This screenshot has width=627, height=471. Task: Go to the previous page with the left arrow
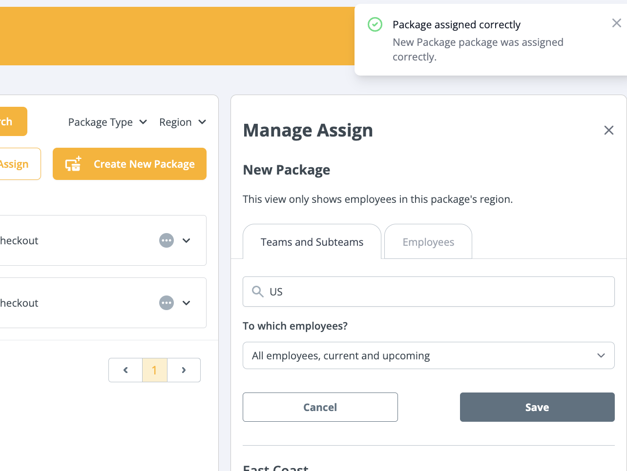pos(125,370)
